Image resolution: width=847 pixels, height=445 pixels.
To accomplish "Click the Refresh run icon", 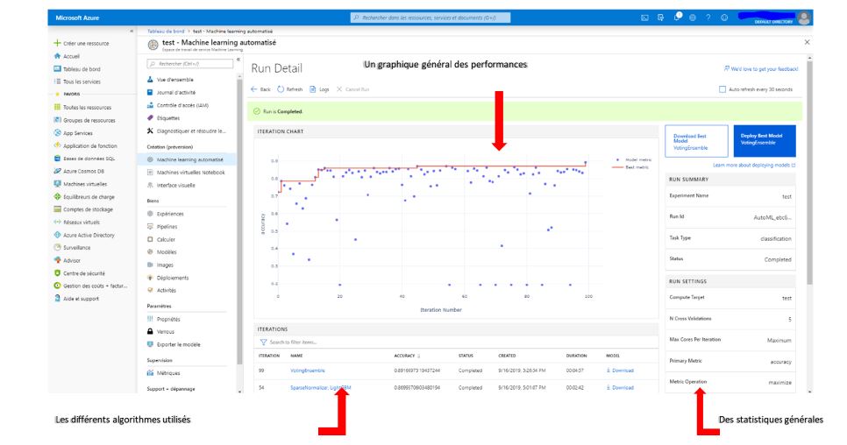I will tap(281, 89).
